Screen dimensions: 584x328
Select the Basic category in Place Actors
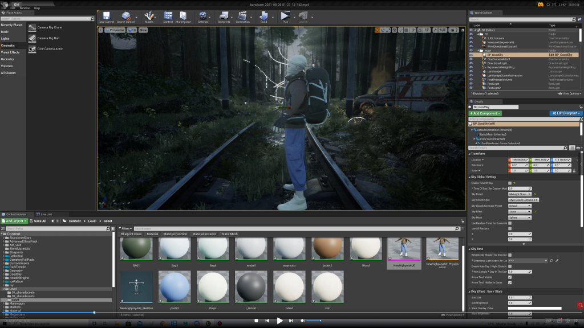tap(5, 32)
